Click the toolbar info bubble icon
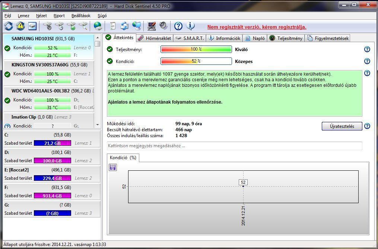The width and height of the screenshot is (378, 249). tap(190, 26)
